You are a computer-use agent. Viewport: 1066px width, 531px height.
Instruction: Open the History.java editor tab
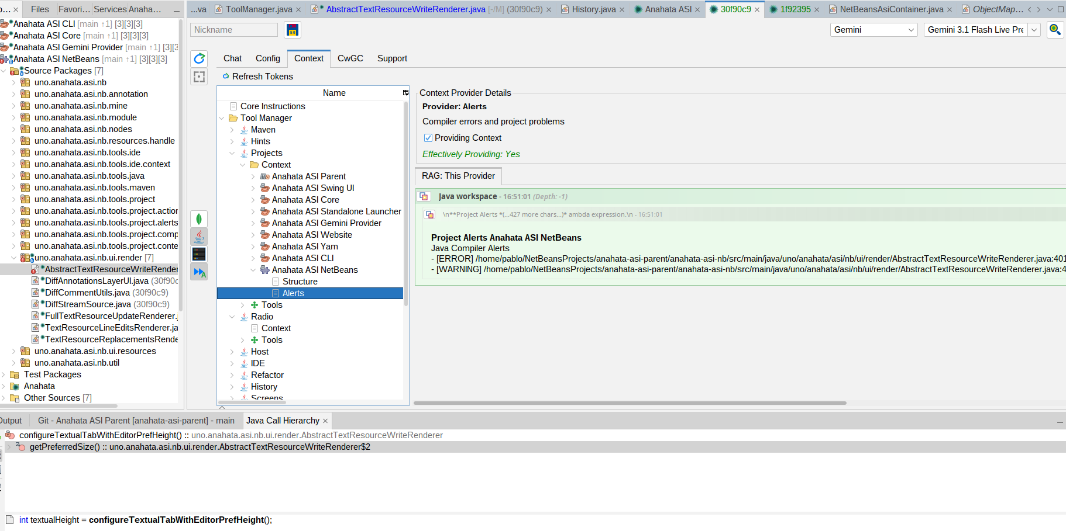pos(593,9)
